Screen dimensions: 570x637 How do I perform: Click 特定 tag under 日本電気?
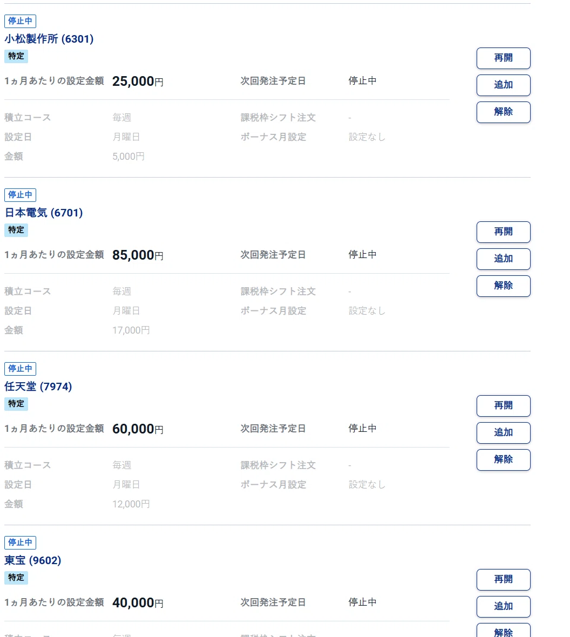pyautogui.click(x=16, y=230)
